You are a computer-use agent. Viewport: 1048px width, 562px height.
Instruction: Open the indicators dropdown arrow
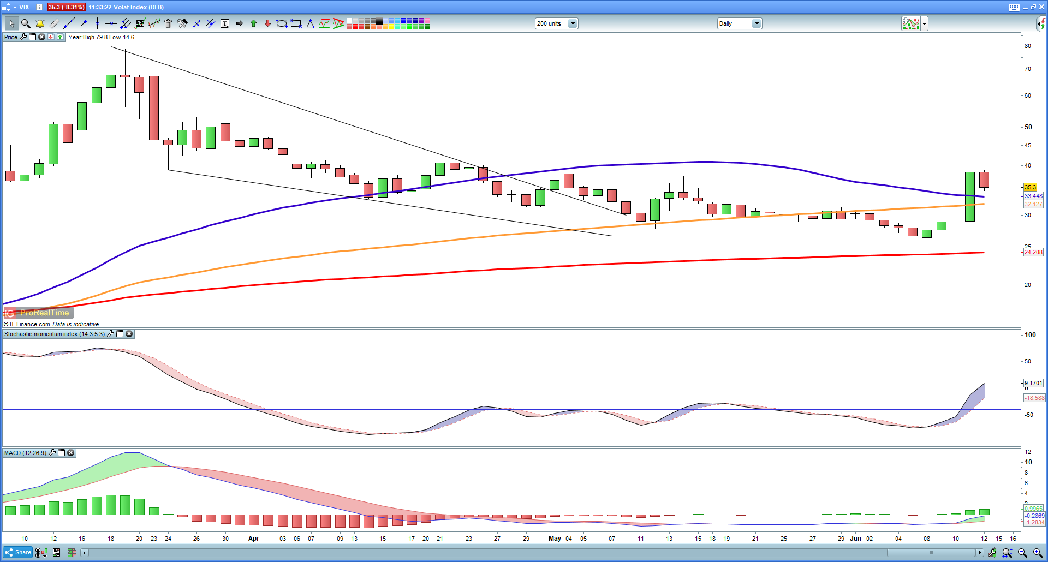click(x=924, y=23)
